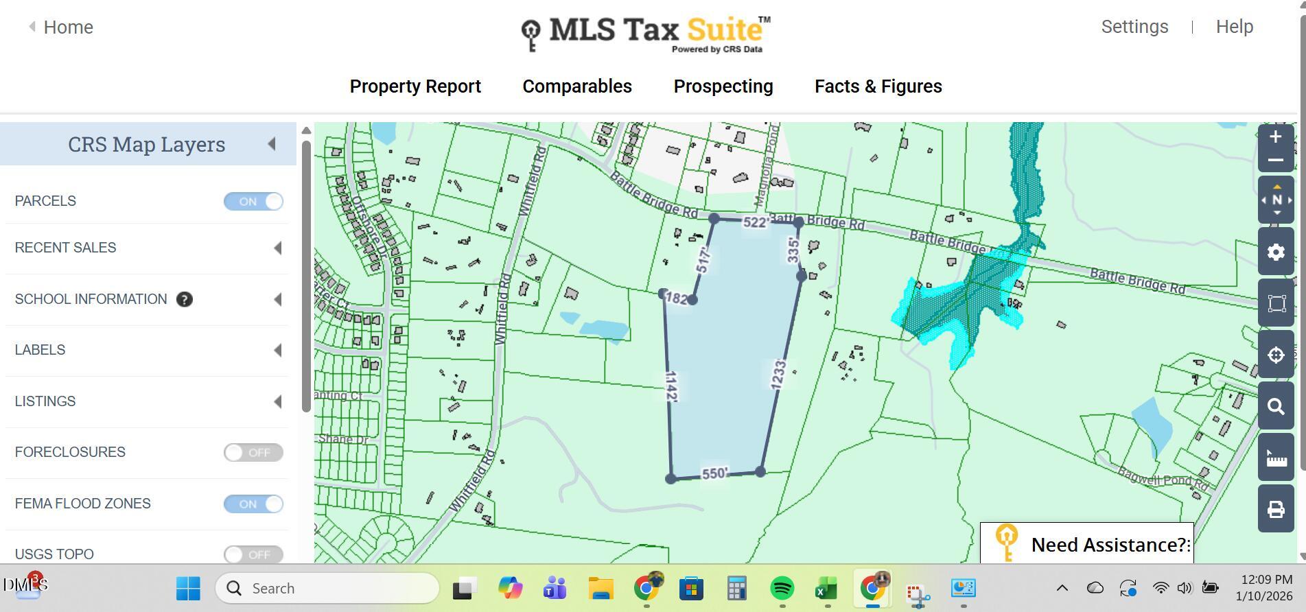Open the Help link

[x=1234, y=27]
